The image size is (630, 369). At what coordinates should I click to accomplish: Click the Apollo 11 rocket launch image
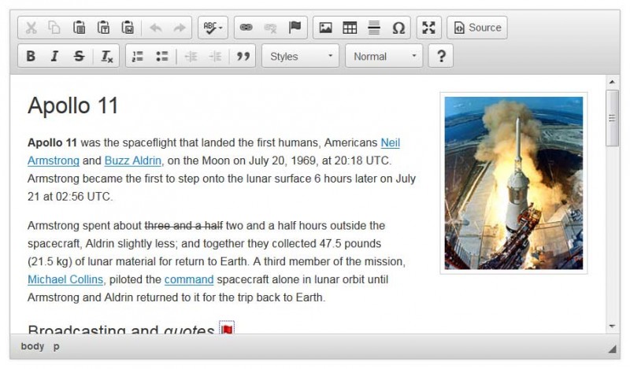[513, 183]
